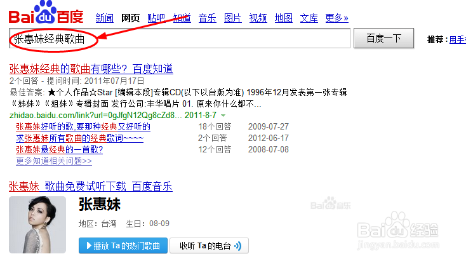Viewport: 466px width, 261px height.
Task: Open the 视频 tab
Action: pos(258,18)
